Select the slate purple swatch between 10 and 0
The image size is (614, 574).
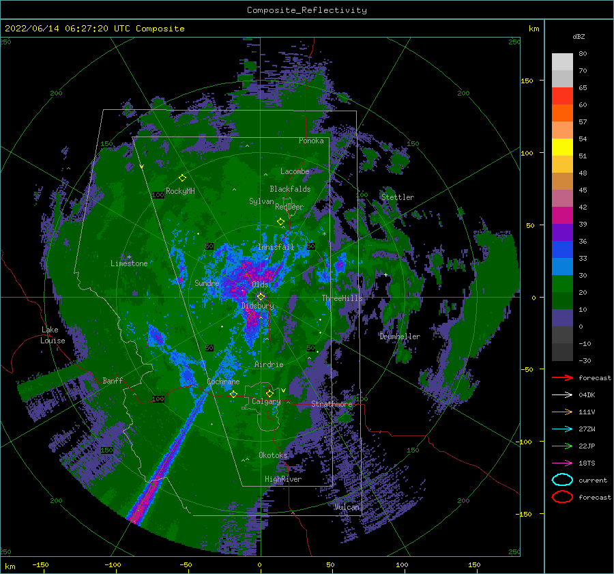pyautogui.click(x=562, y=318)
